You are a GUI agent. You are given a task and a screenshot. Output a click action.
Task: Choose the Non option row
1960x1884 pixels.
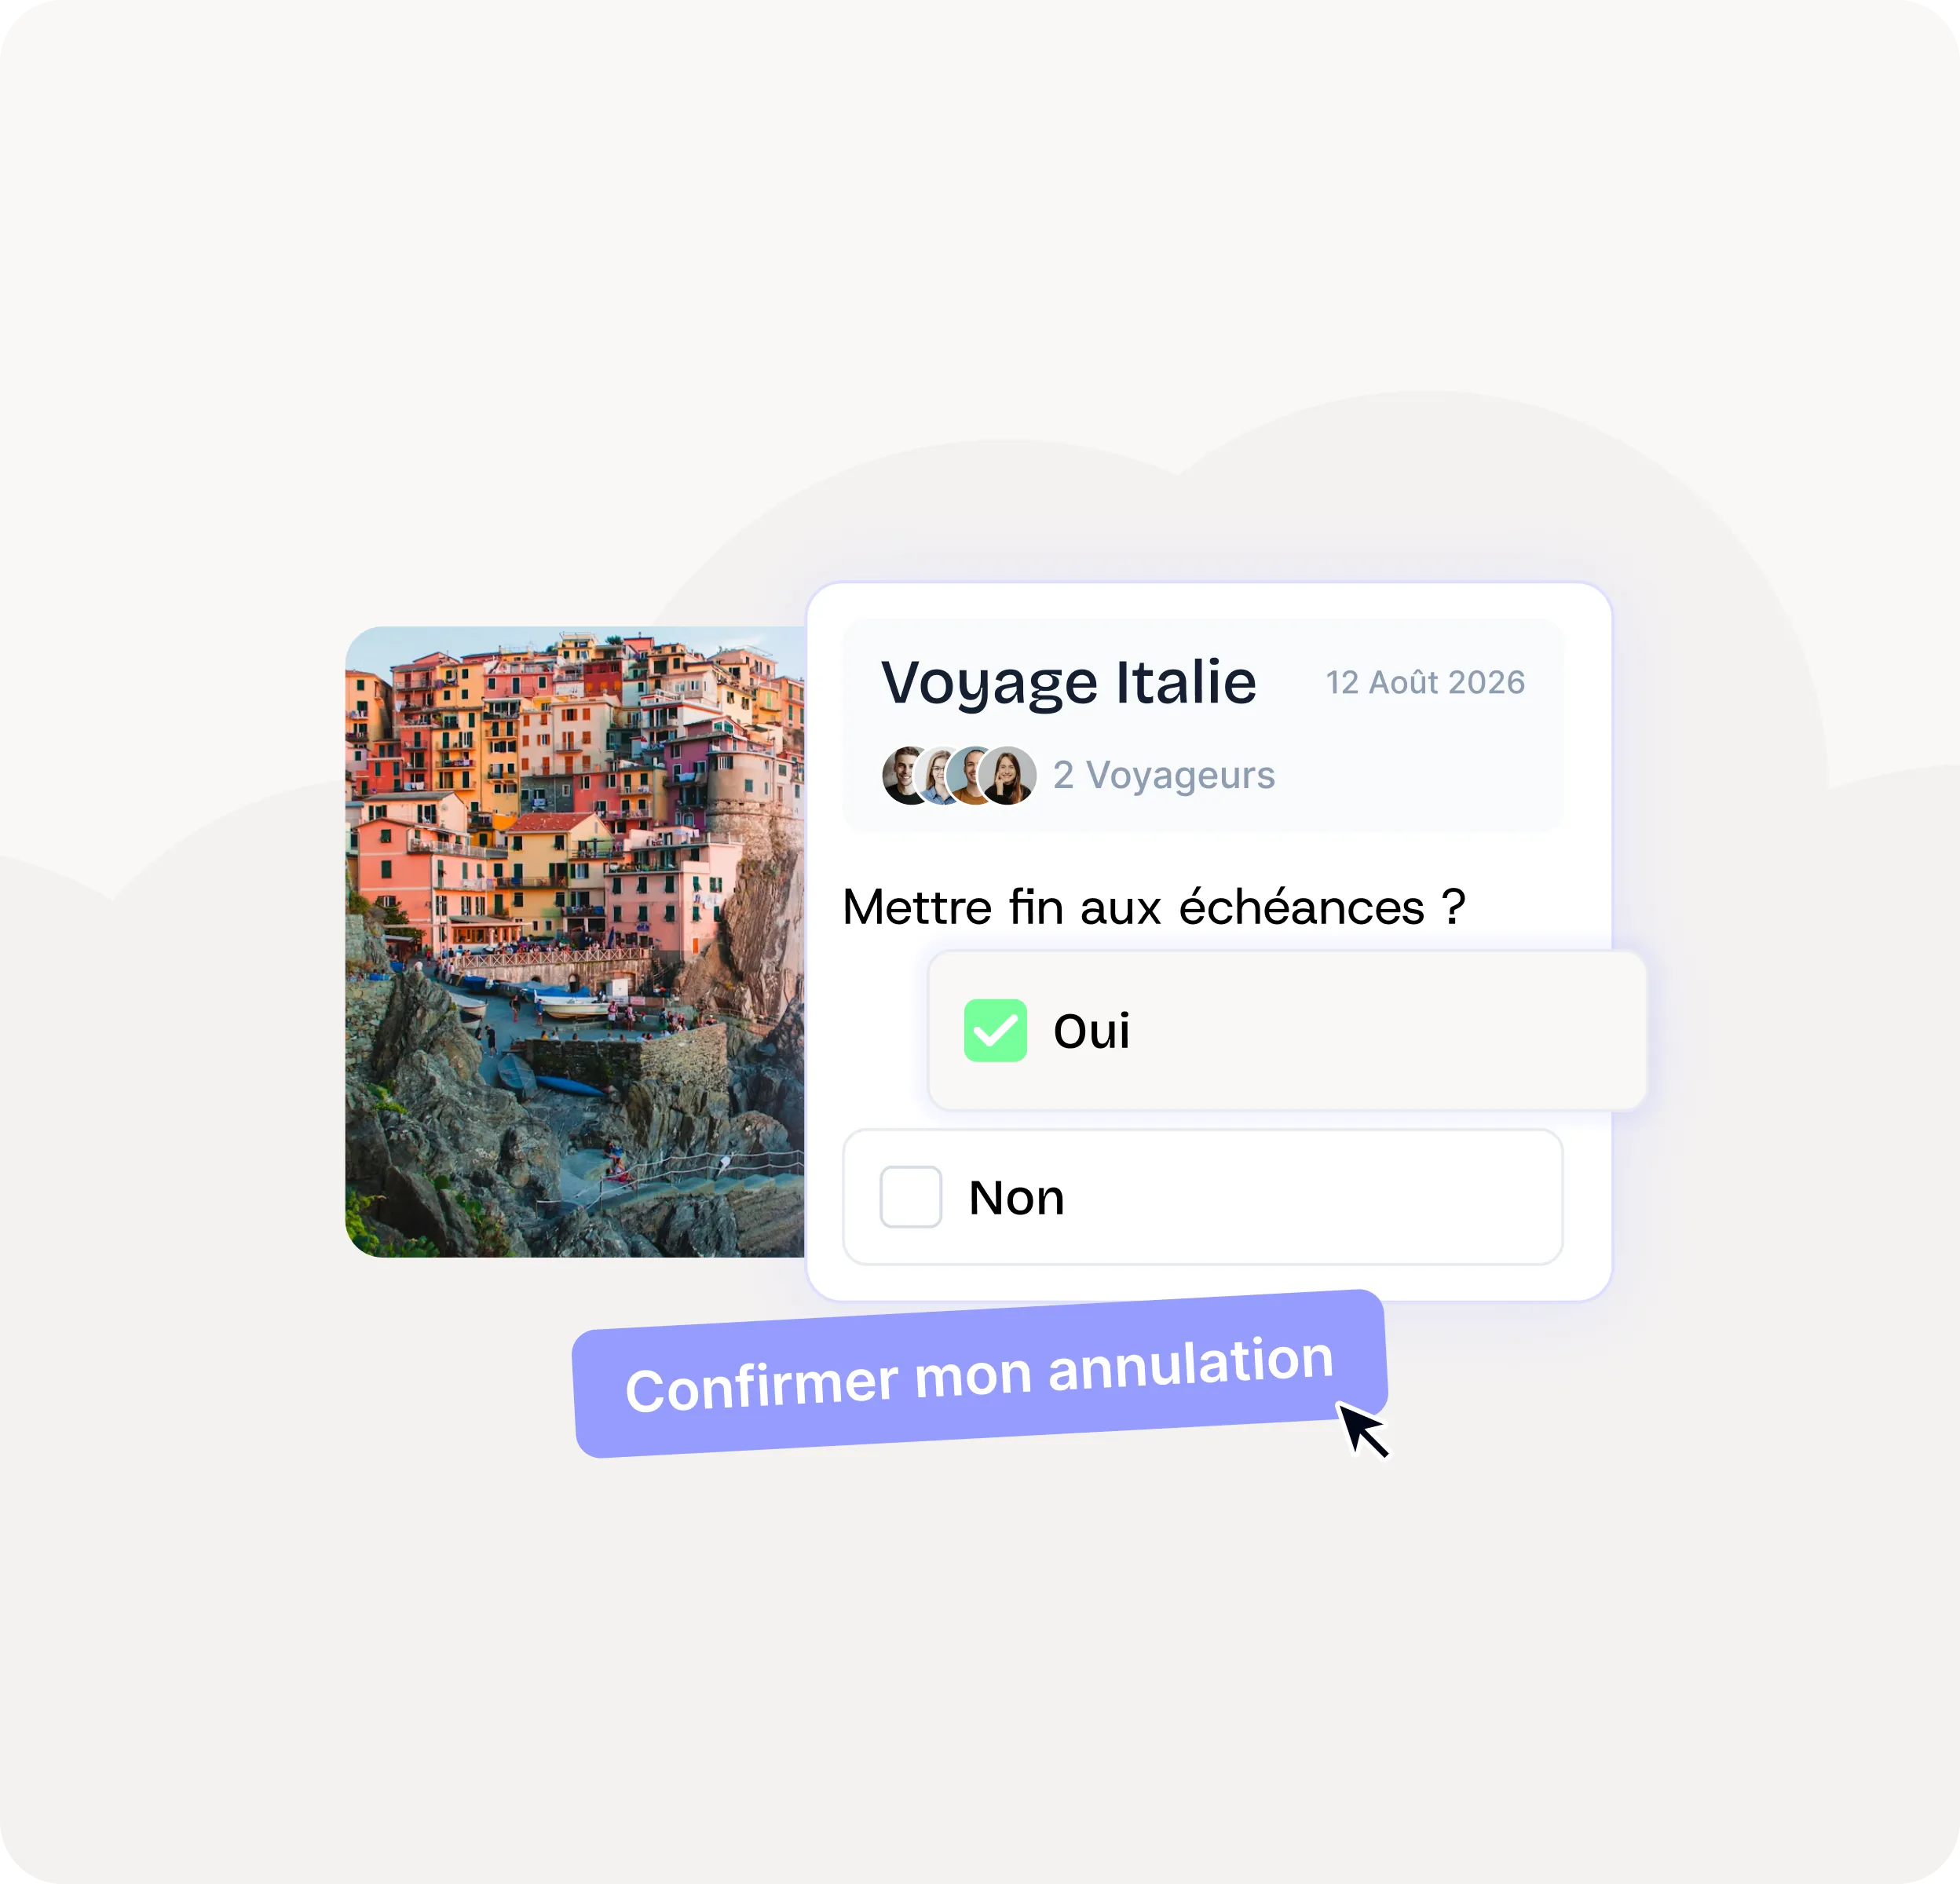coord(1203,1196)
